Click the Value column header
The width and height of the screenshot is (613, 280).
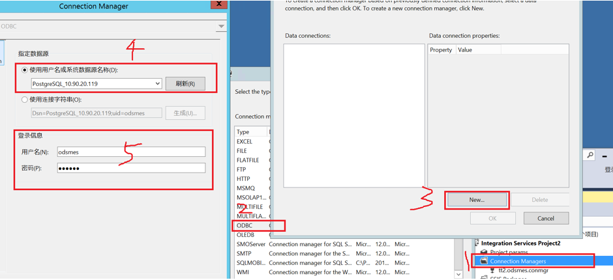(x=478, y=49)
